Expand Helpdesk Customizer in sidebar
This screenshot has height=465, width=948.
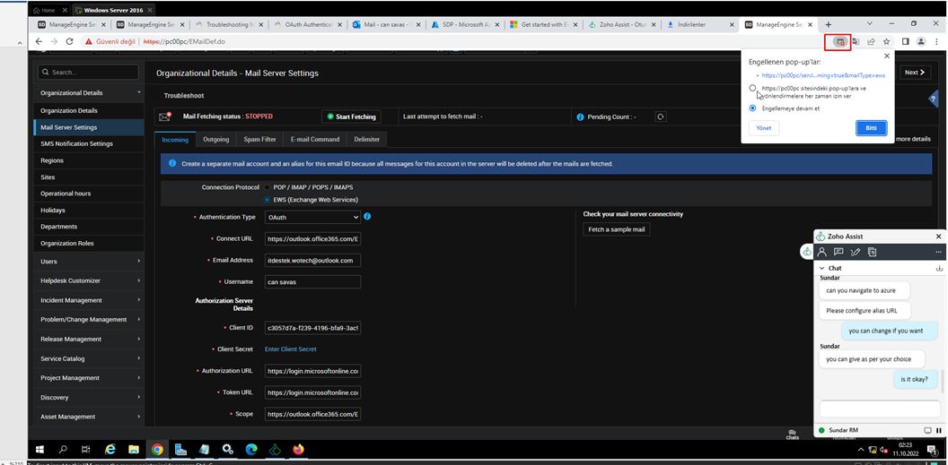[x=89, y=280]
